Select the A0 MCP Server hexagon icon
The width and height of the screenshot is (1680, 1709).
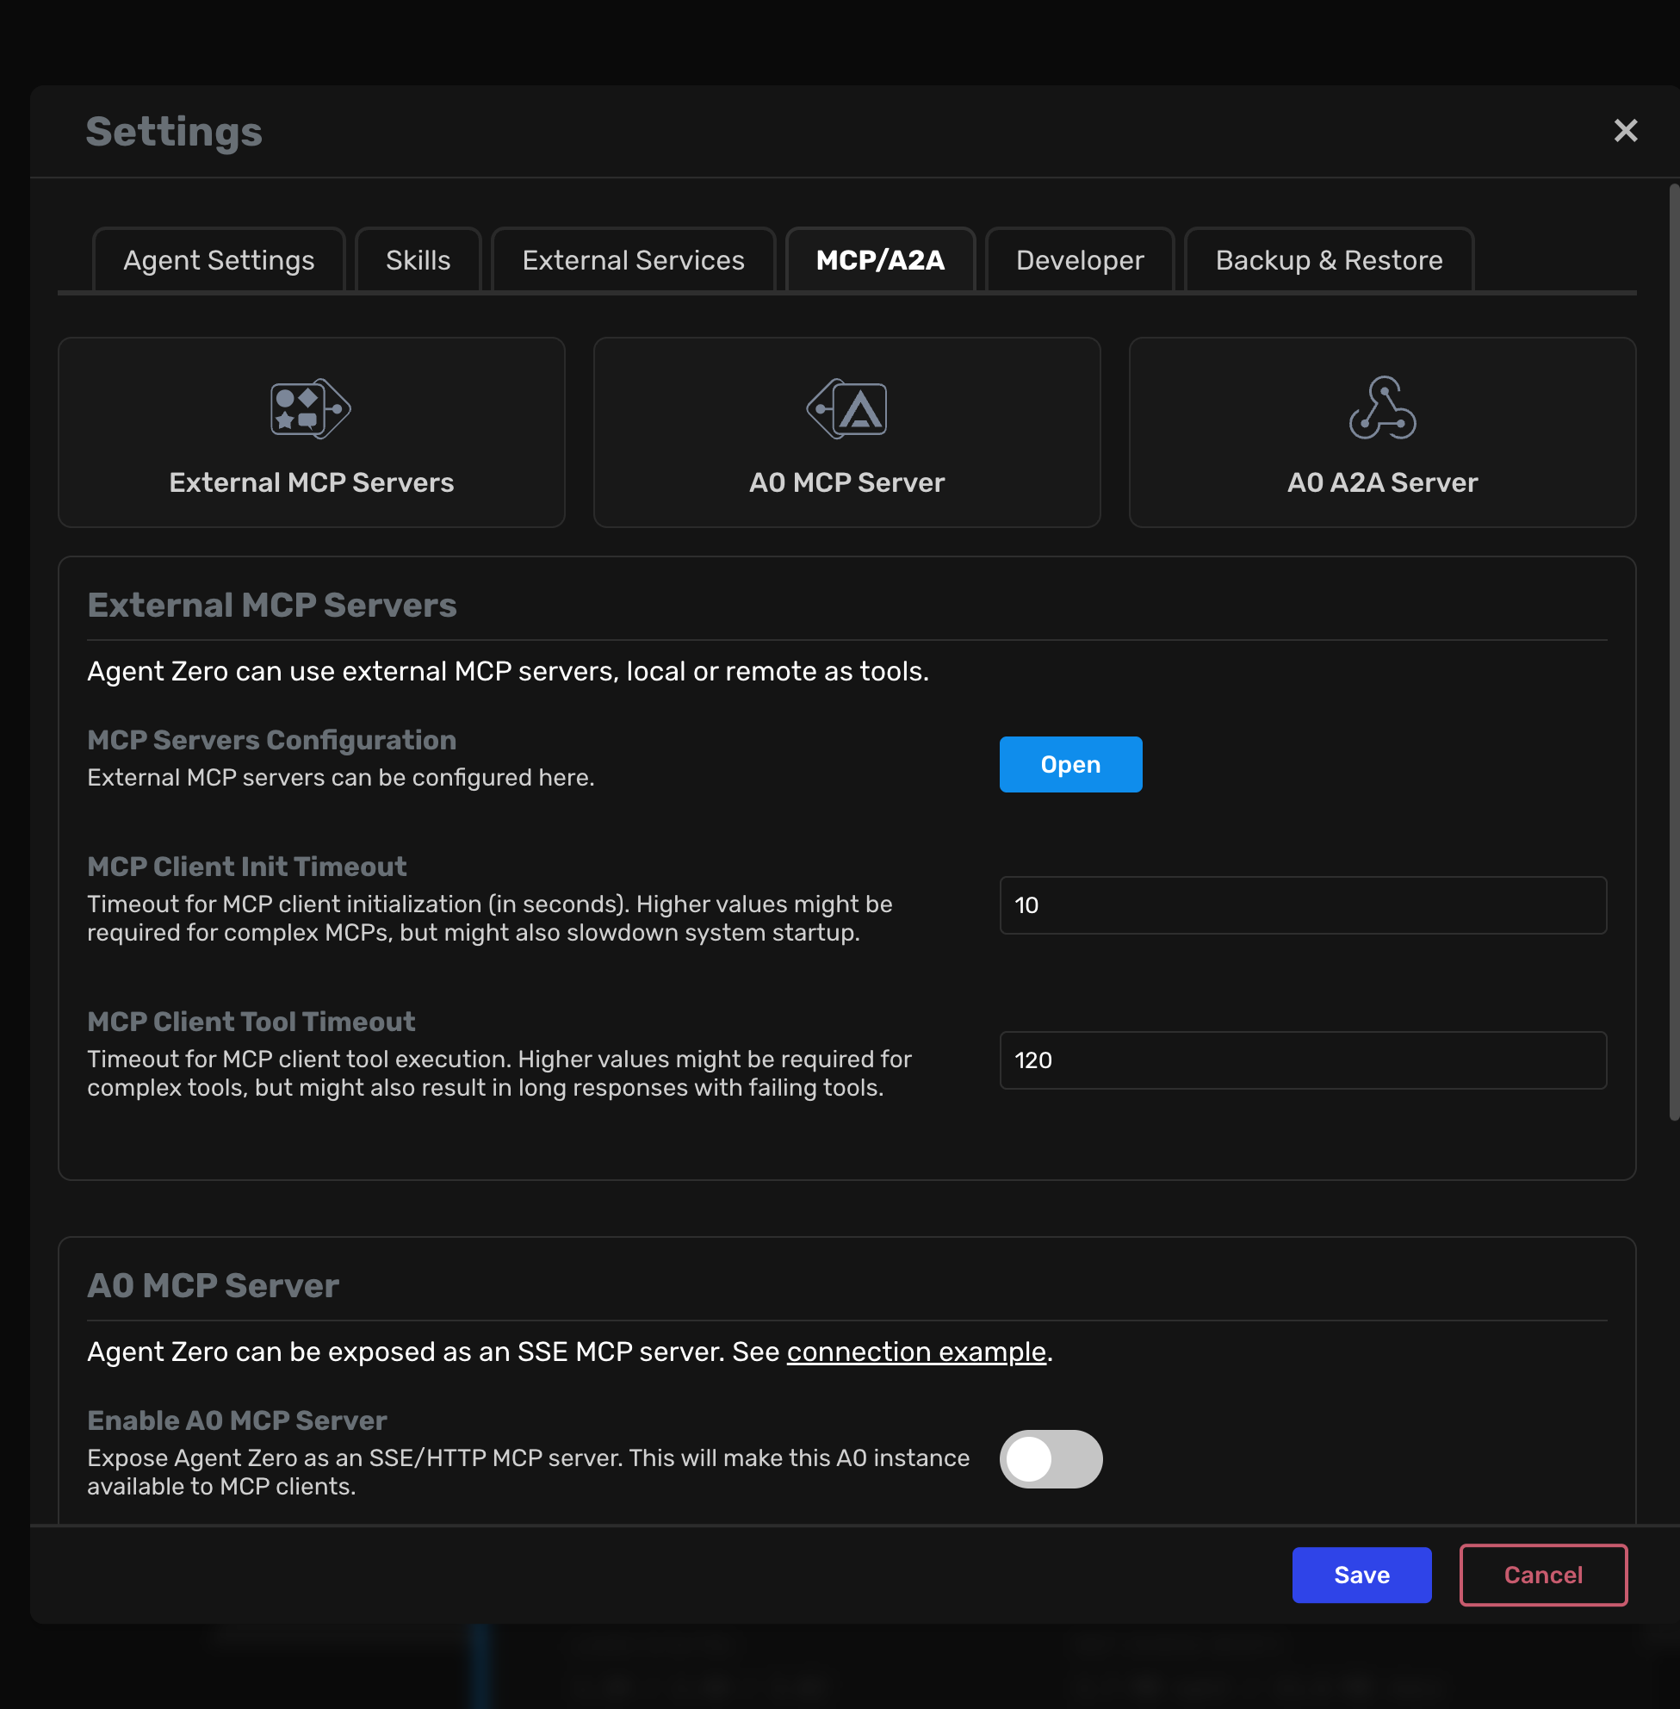pos(846,407)
